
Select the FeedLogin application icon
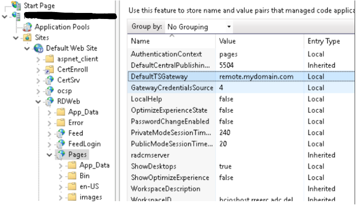(61, 144)
